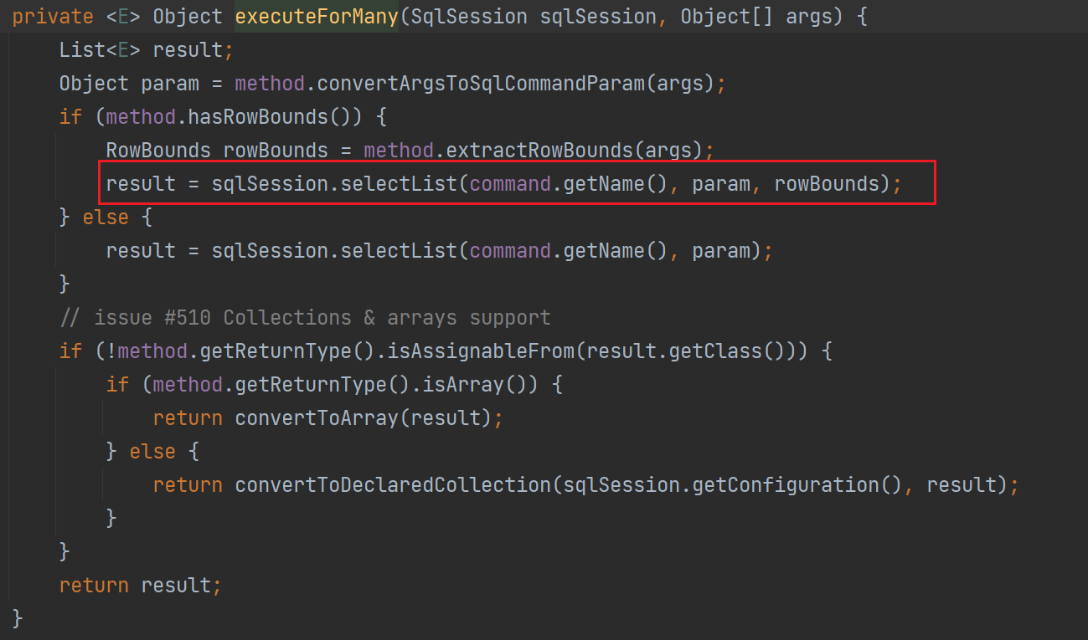
Task: Click the isAssignableFrom method call
Action: coord(486,351)
